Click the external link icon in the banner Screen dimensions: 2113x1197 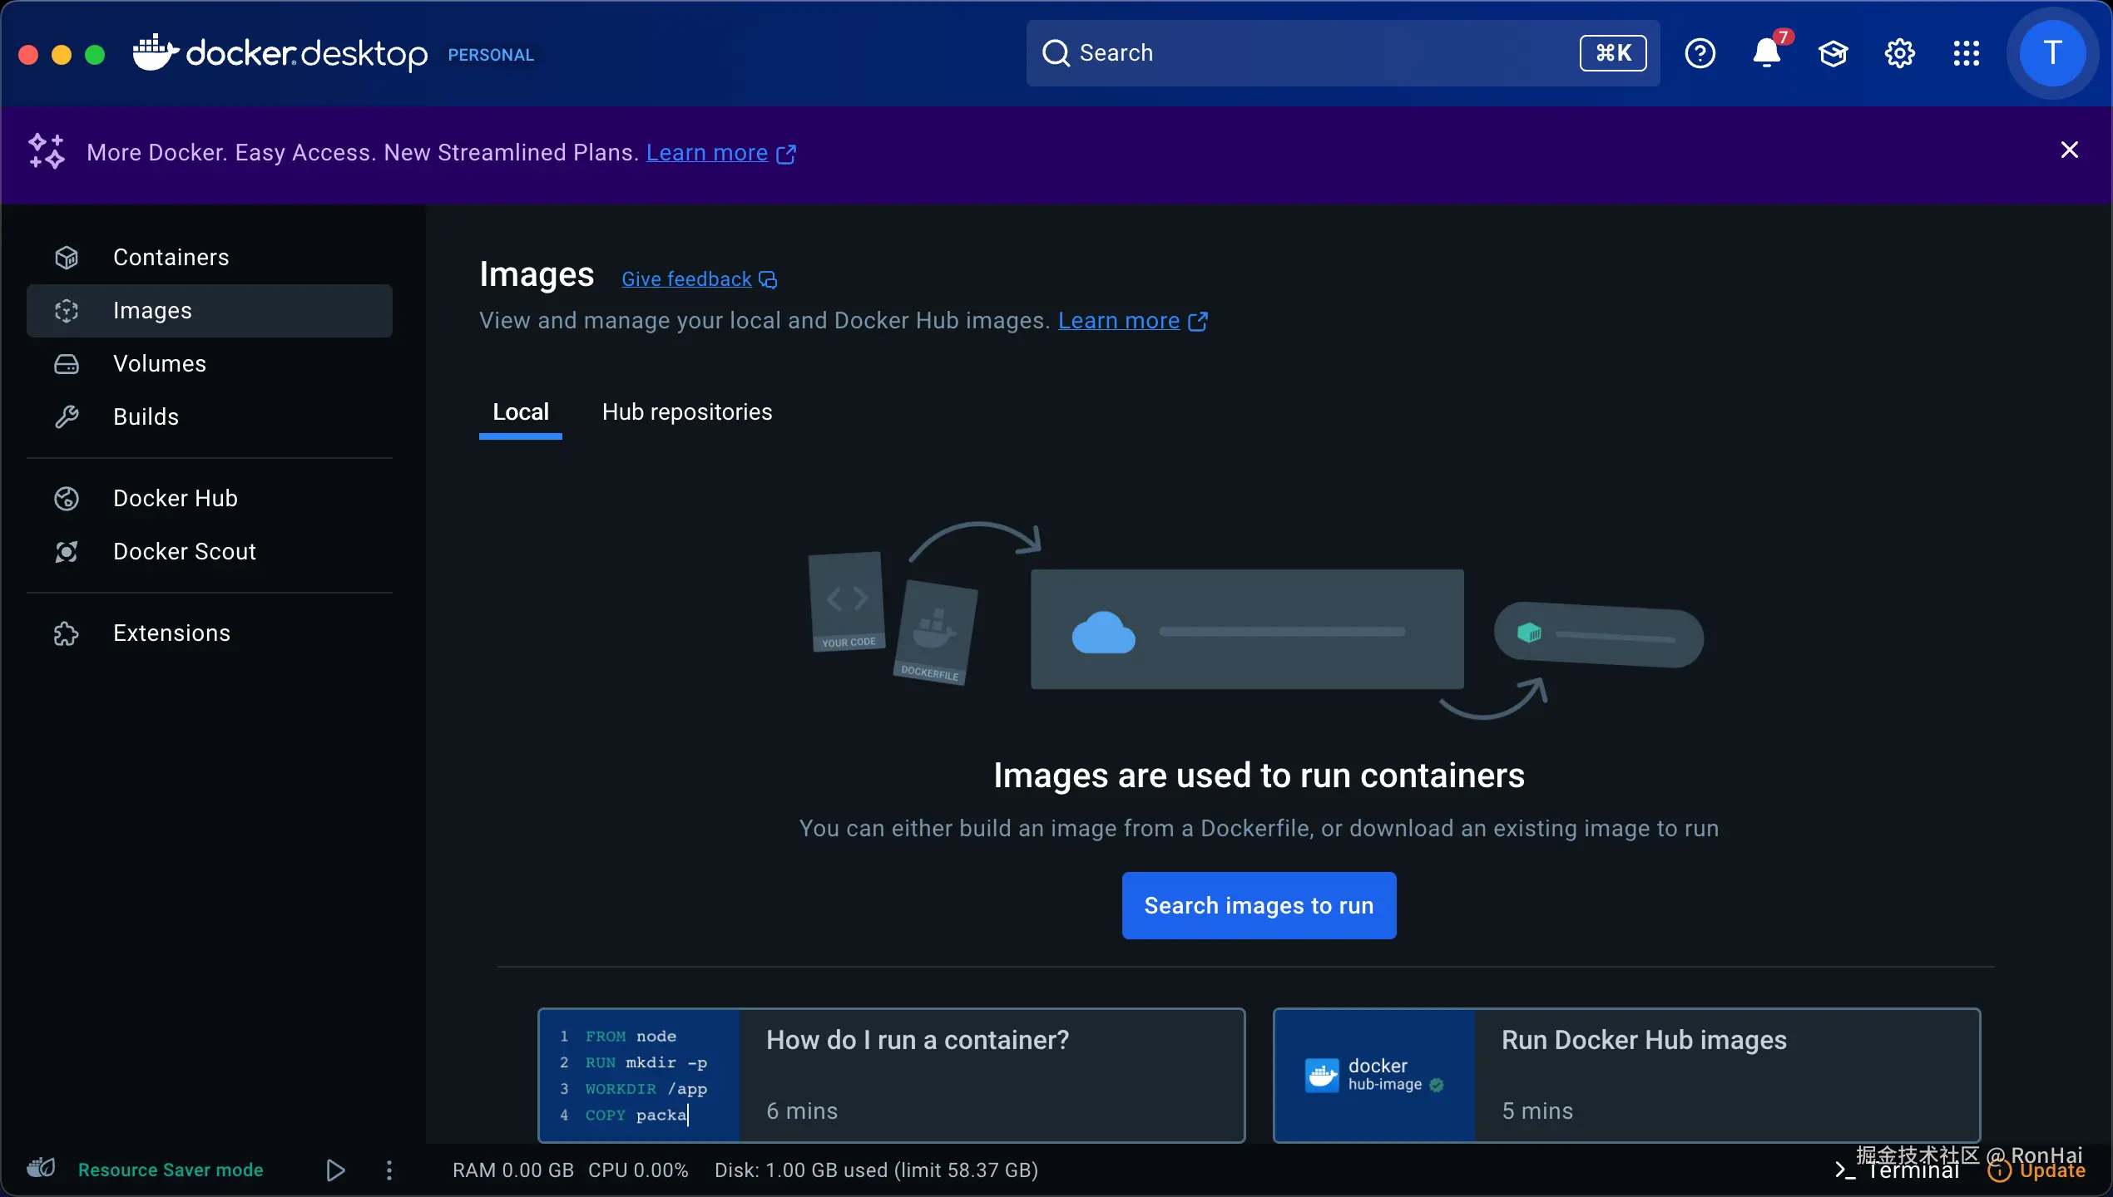point(786,154)
